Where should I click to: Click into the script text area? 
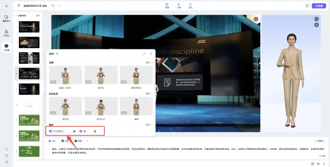pos(188,151)
